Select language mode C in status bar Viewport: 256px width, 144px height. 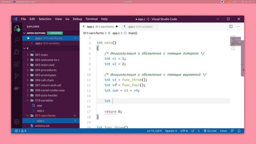point(199,131)
